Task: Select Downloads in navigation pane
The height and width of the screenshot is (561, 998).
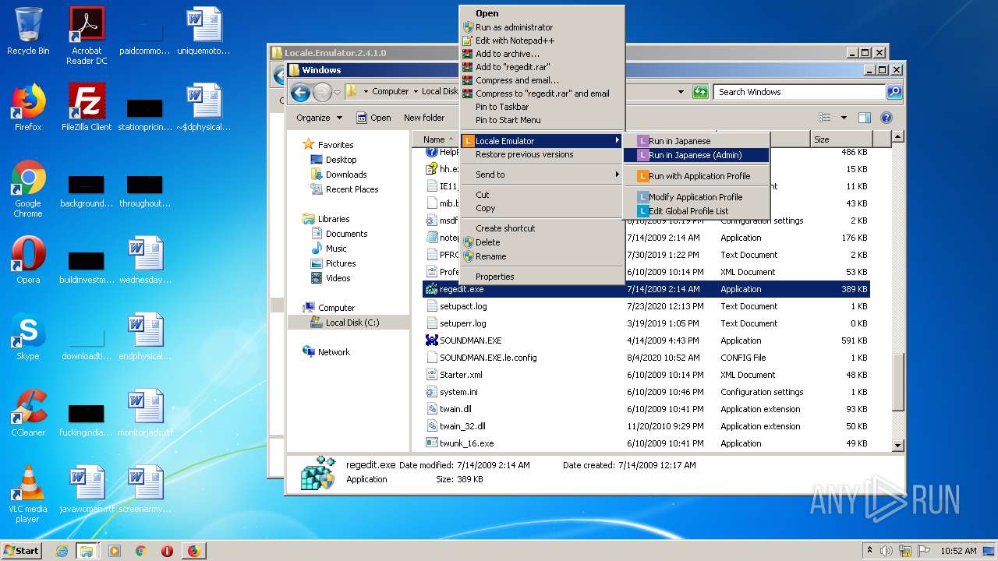Action: (x=346, y=175)
